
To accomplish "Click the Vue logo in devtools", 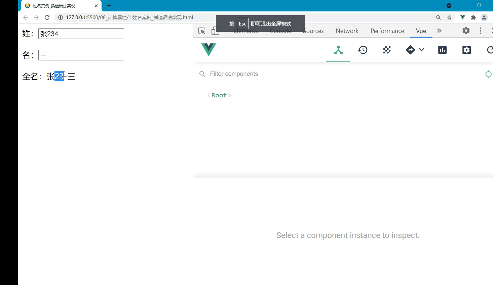I will 208,49.
